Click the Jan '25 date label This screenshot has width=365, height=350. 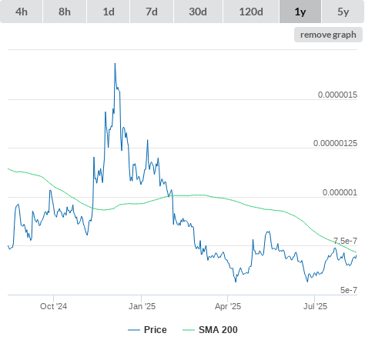click(142, 306)
